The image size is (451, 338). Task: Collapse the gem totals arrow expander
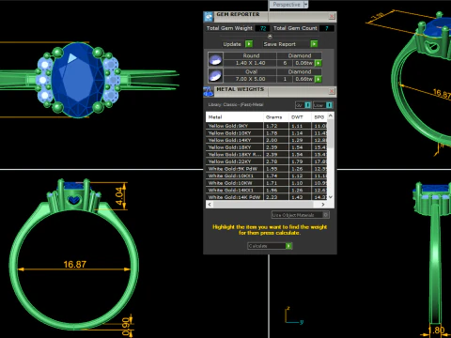pyautogui.click(x=270, y=37)
